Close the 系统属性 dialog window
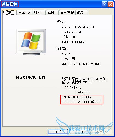The width and height of the screenshot is (115, 137). tap(111, 4)
